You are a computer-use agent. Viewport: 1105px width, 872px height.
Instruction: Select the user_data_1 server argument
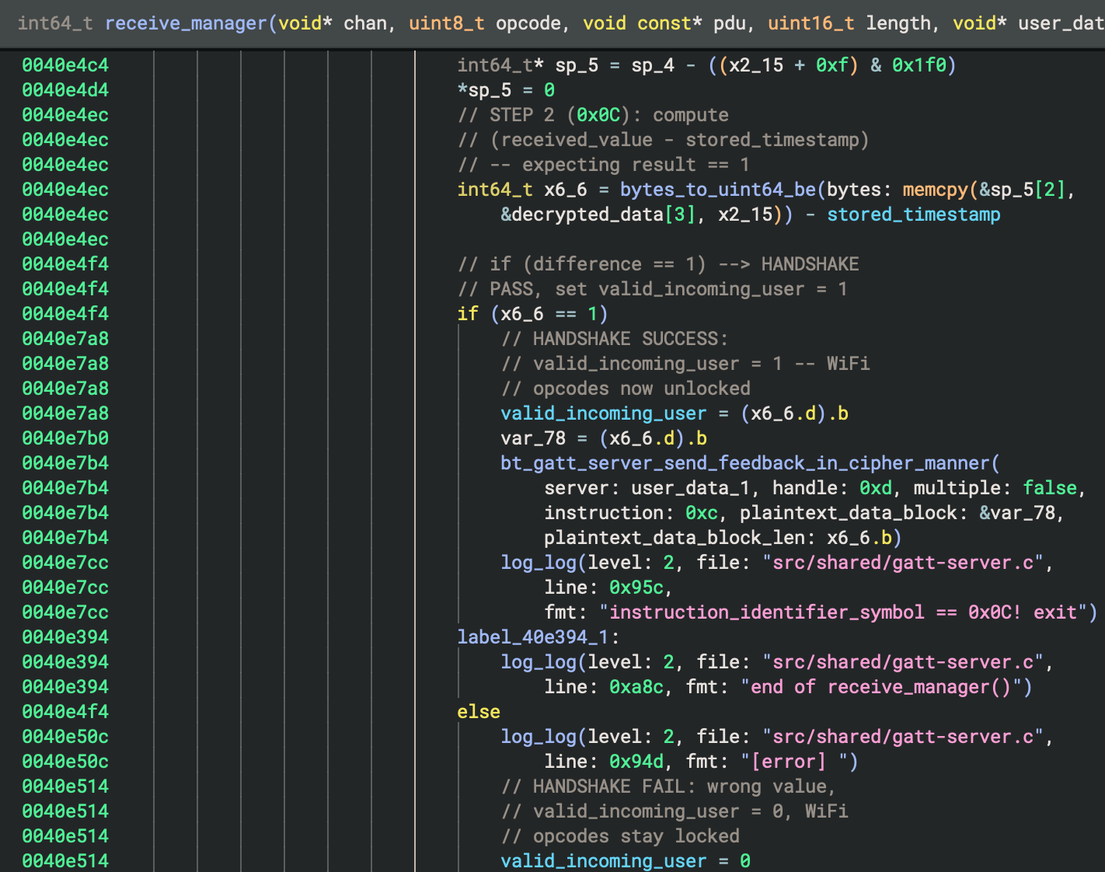click(x=691, y=488)
